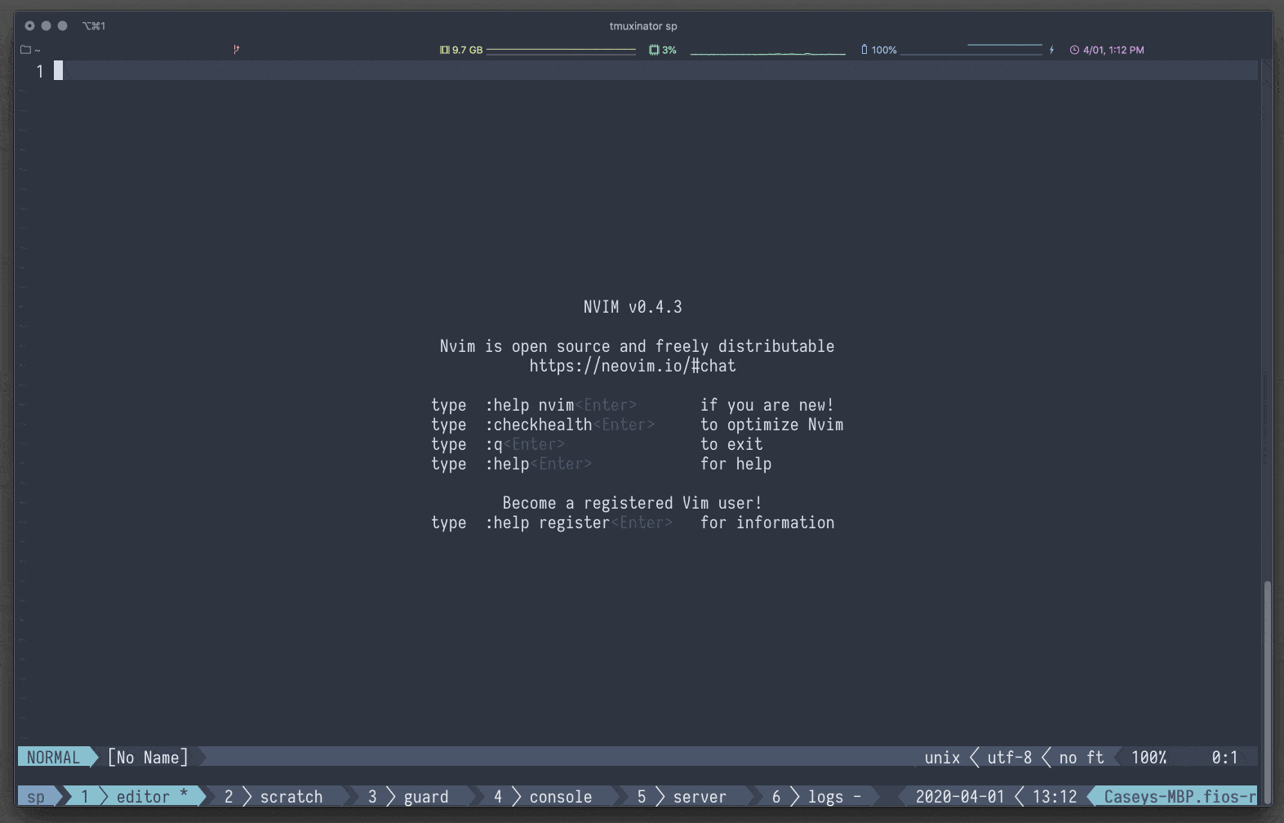Click the CPU usage graph line

pyautogui.click(x=768, y=53)
